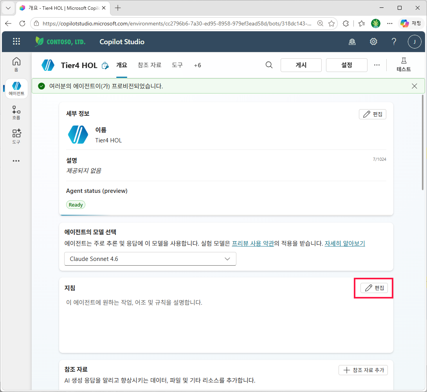The height and width of the screenshot is (392, 427).
Task: Select the Overview tab
Action: point(121,65)
